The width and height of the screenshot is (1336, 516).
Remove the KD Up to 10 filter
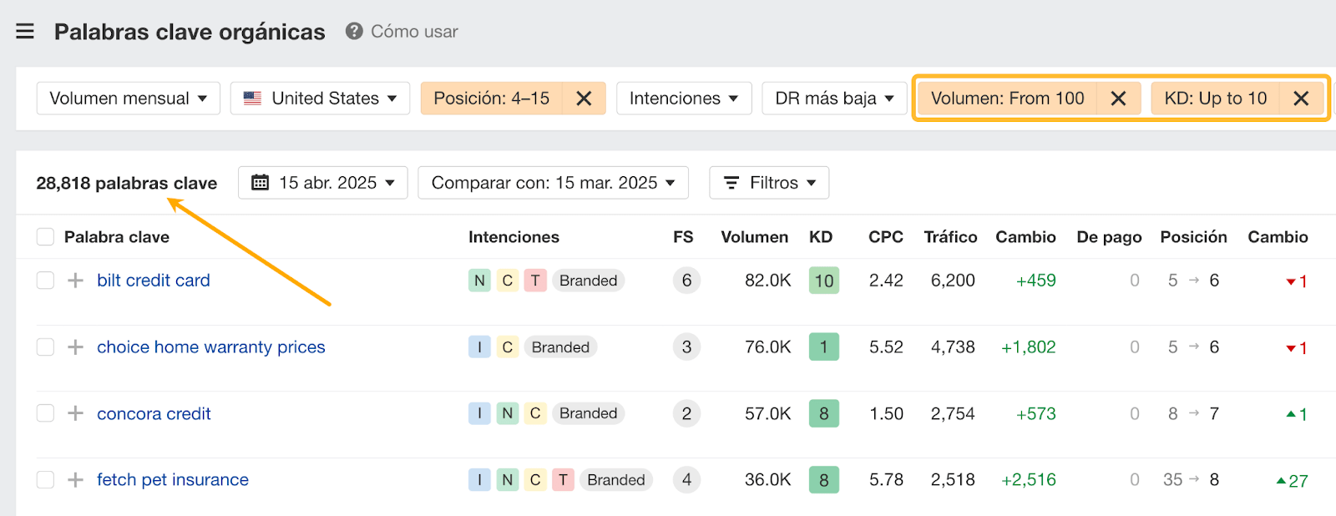point(1300,99)
